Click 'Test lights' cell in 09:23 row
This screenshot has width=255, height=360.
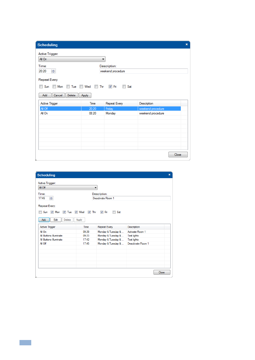tap(133, 236)
